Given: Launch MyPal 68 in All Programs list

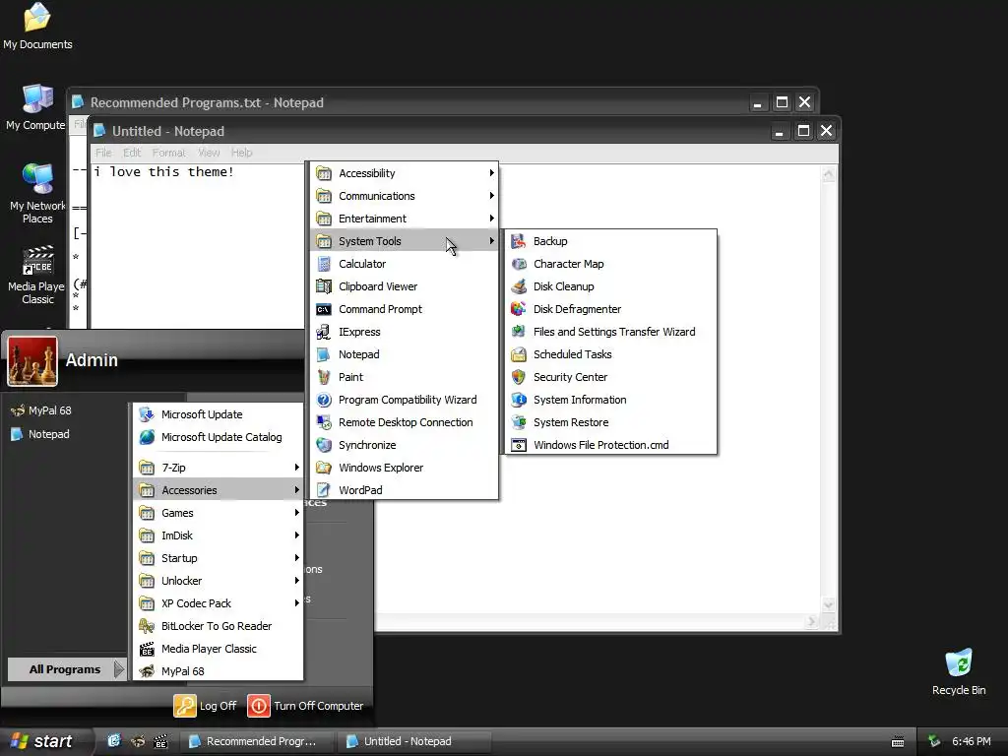Looking at the screenshot, I should 218,671.
